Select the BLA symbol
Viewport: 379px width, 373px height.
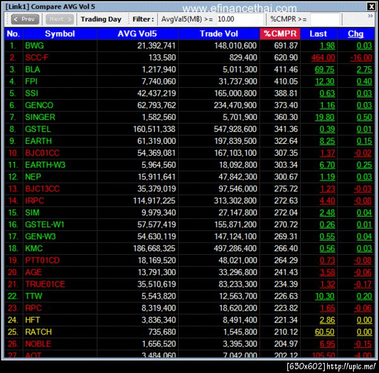tap(32, 69)
